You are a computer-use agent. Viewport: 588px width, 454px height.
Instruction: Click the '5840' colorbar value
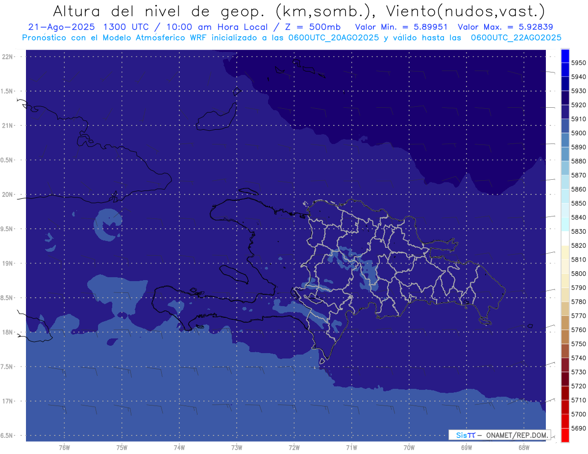click(579, 217)
